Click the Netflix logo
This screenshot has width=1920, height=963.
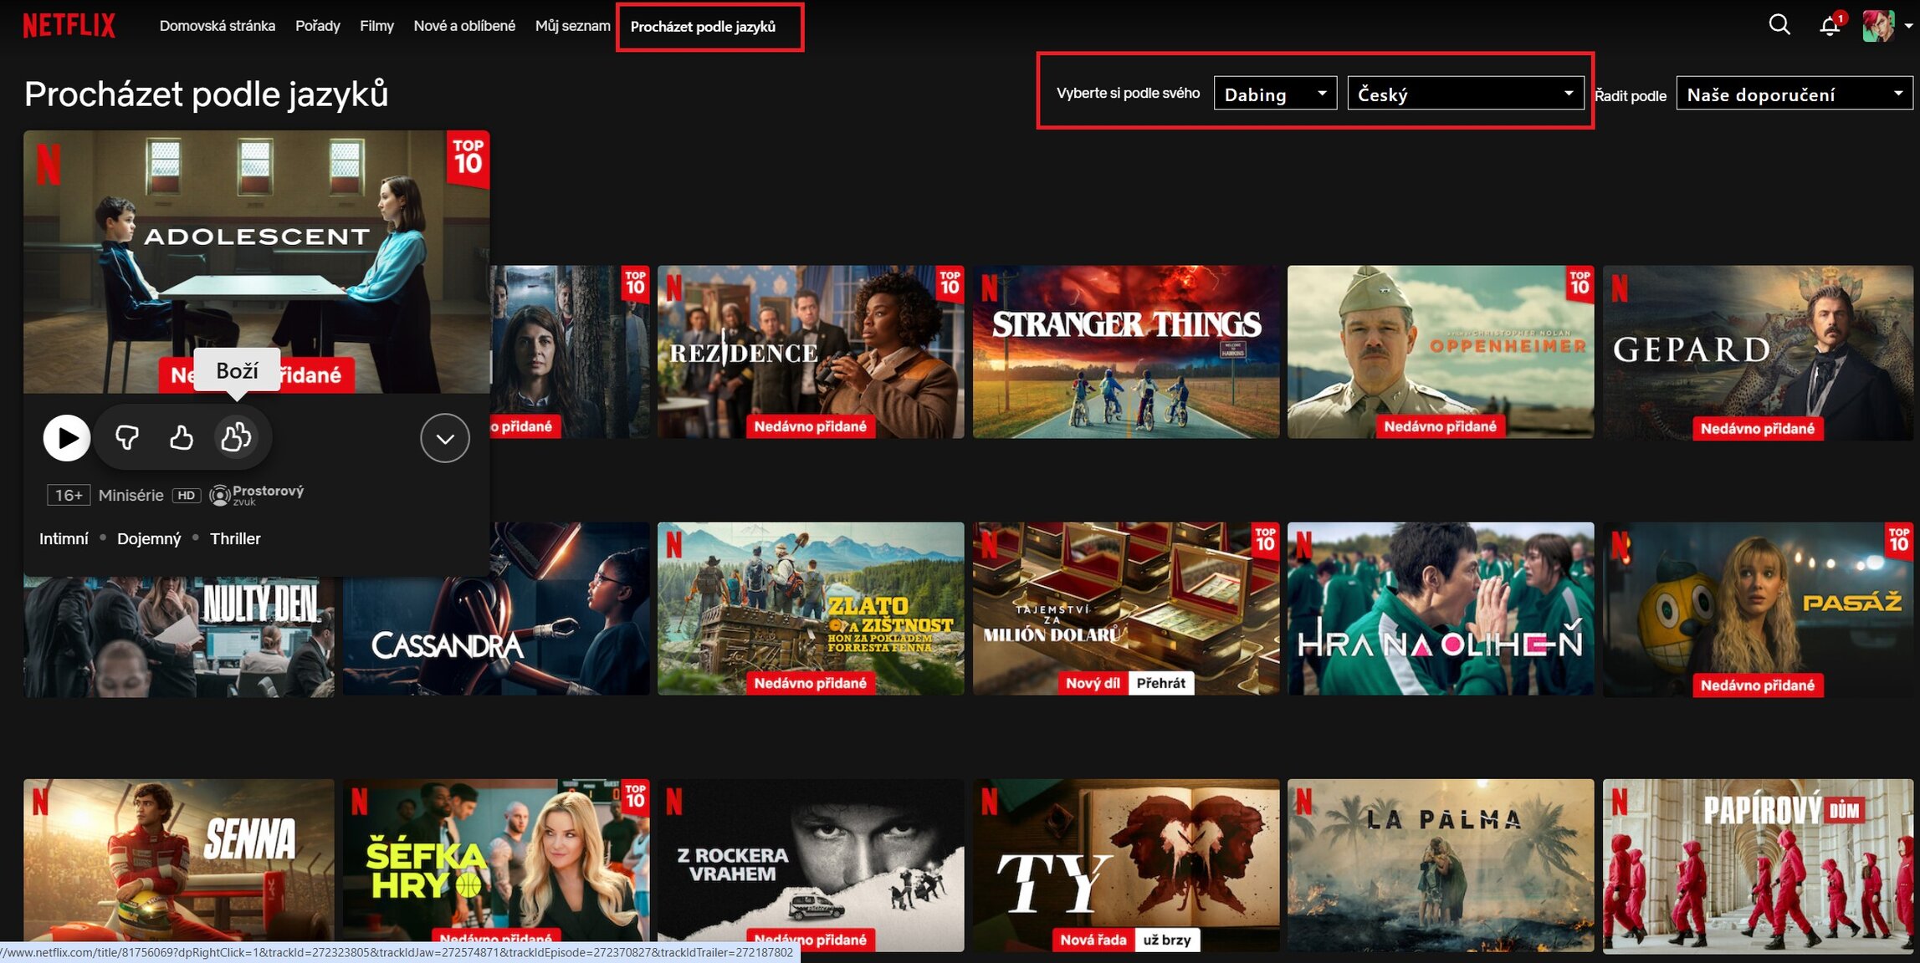[69, 26]
